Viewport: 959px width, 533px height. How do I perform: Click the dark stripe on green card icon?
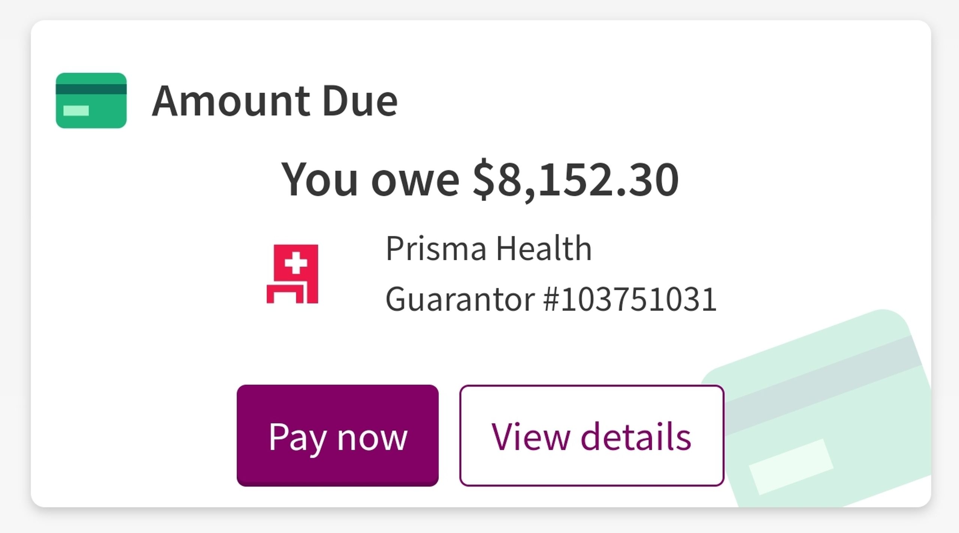point(91,89)
